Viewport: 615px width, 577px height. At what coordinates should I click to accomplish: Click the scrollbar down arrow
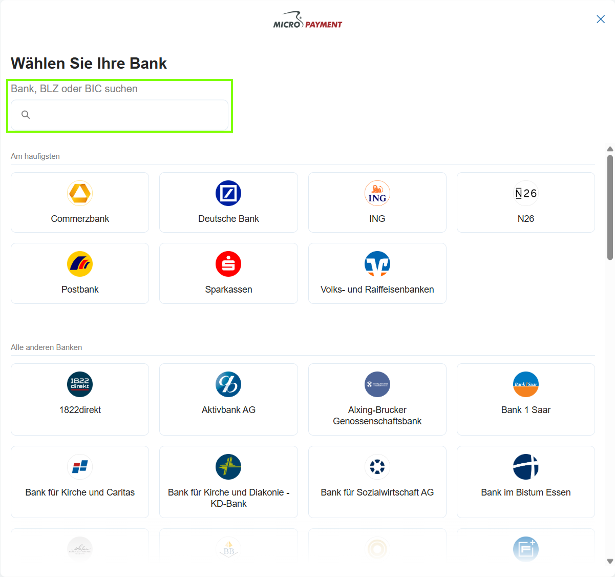(x=610, y=561)
